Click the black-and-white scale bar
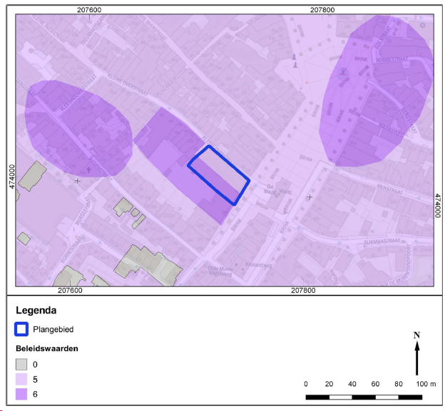The width and height of the screenshot is (445, 411). (x=364, y=396)
